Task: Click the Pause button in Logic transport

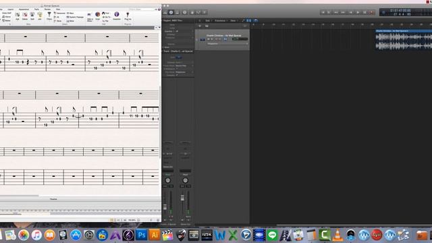Action: pyautogui.click(x=364, y=12)
